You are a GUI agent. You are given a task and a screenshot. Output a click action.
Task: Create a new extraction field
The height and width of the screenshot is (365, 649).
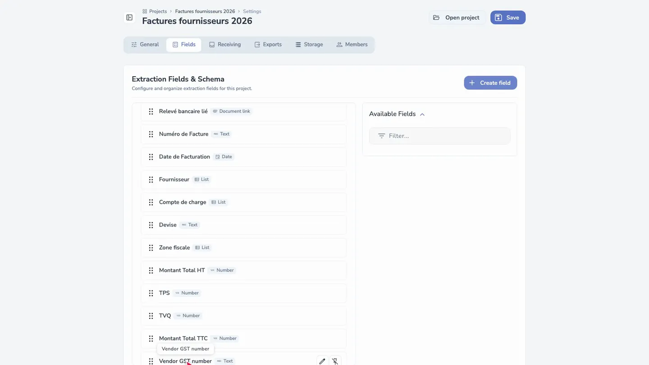tap(490, 83)
